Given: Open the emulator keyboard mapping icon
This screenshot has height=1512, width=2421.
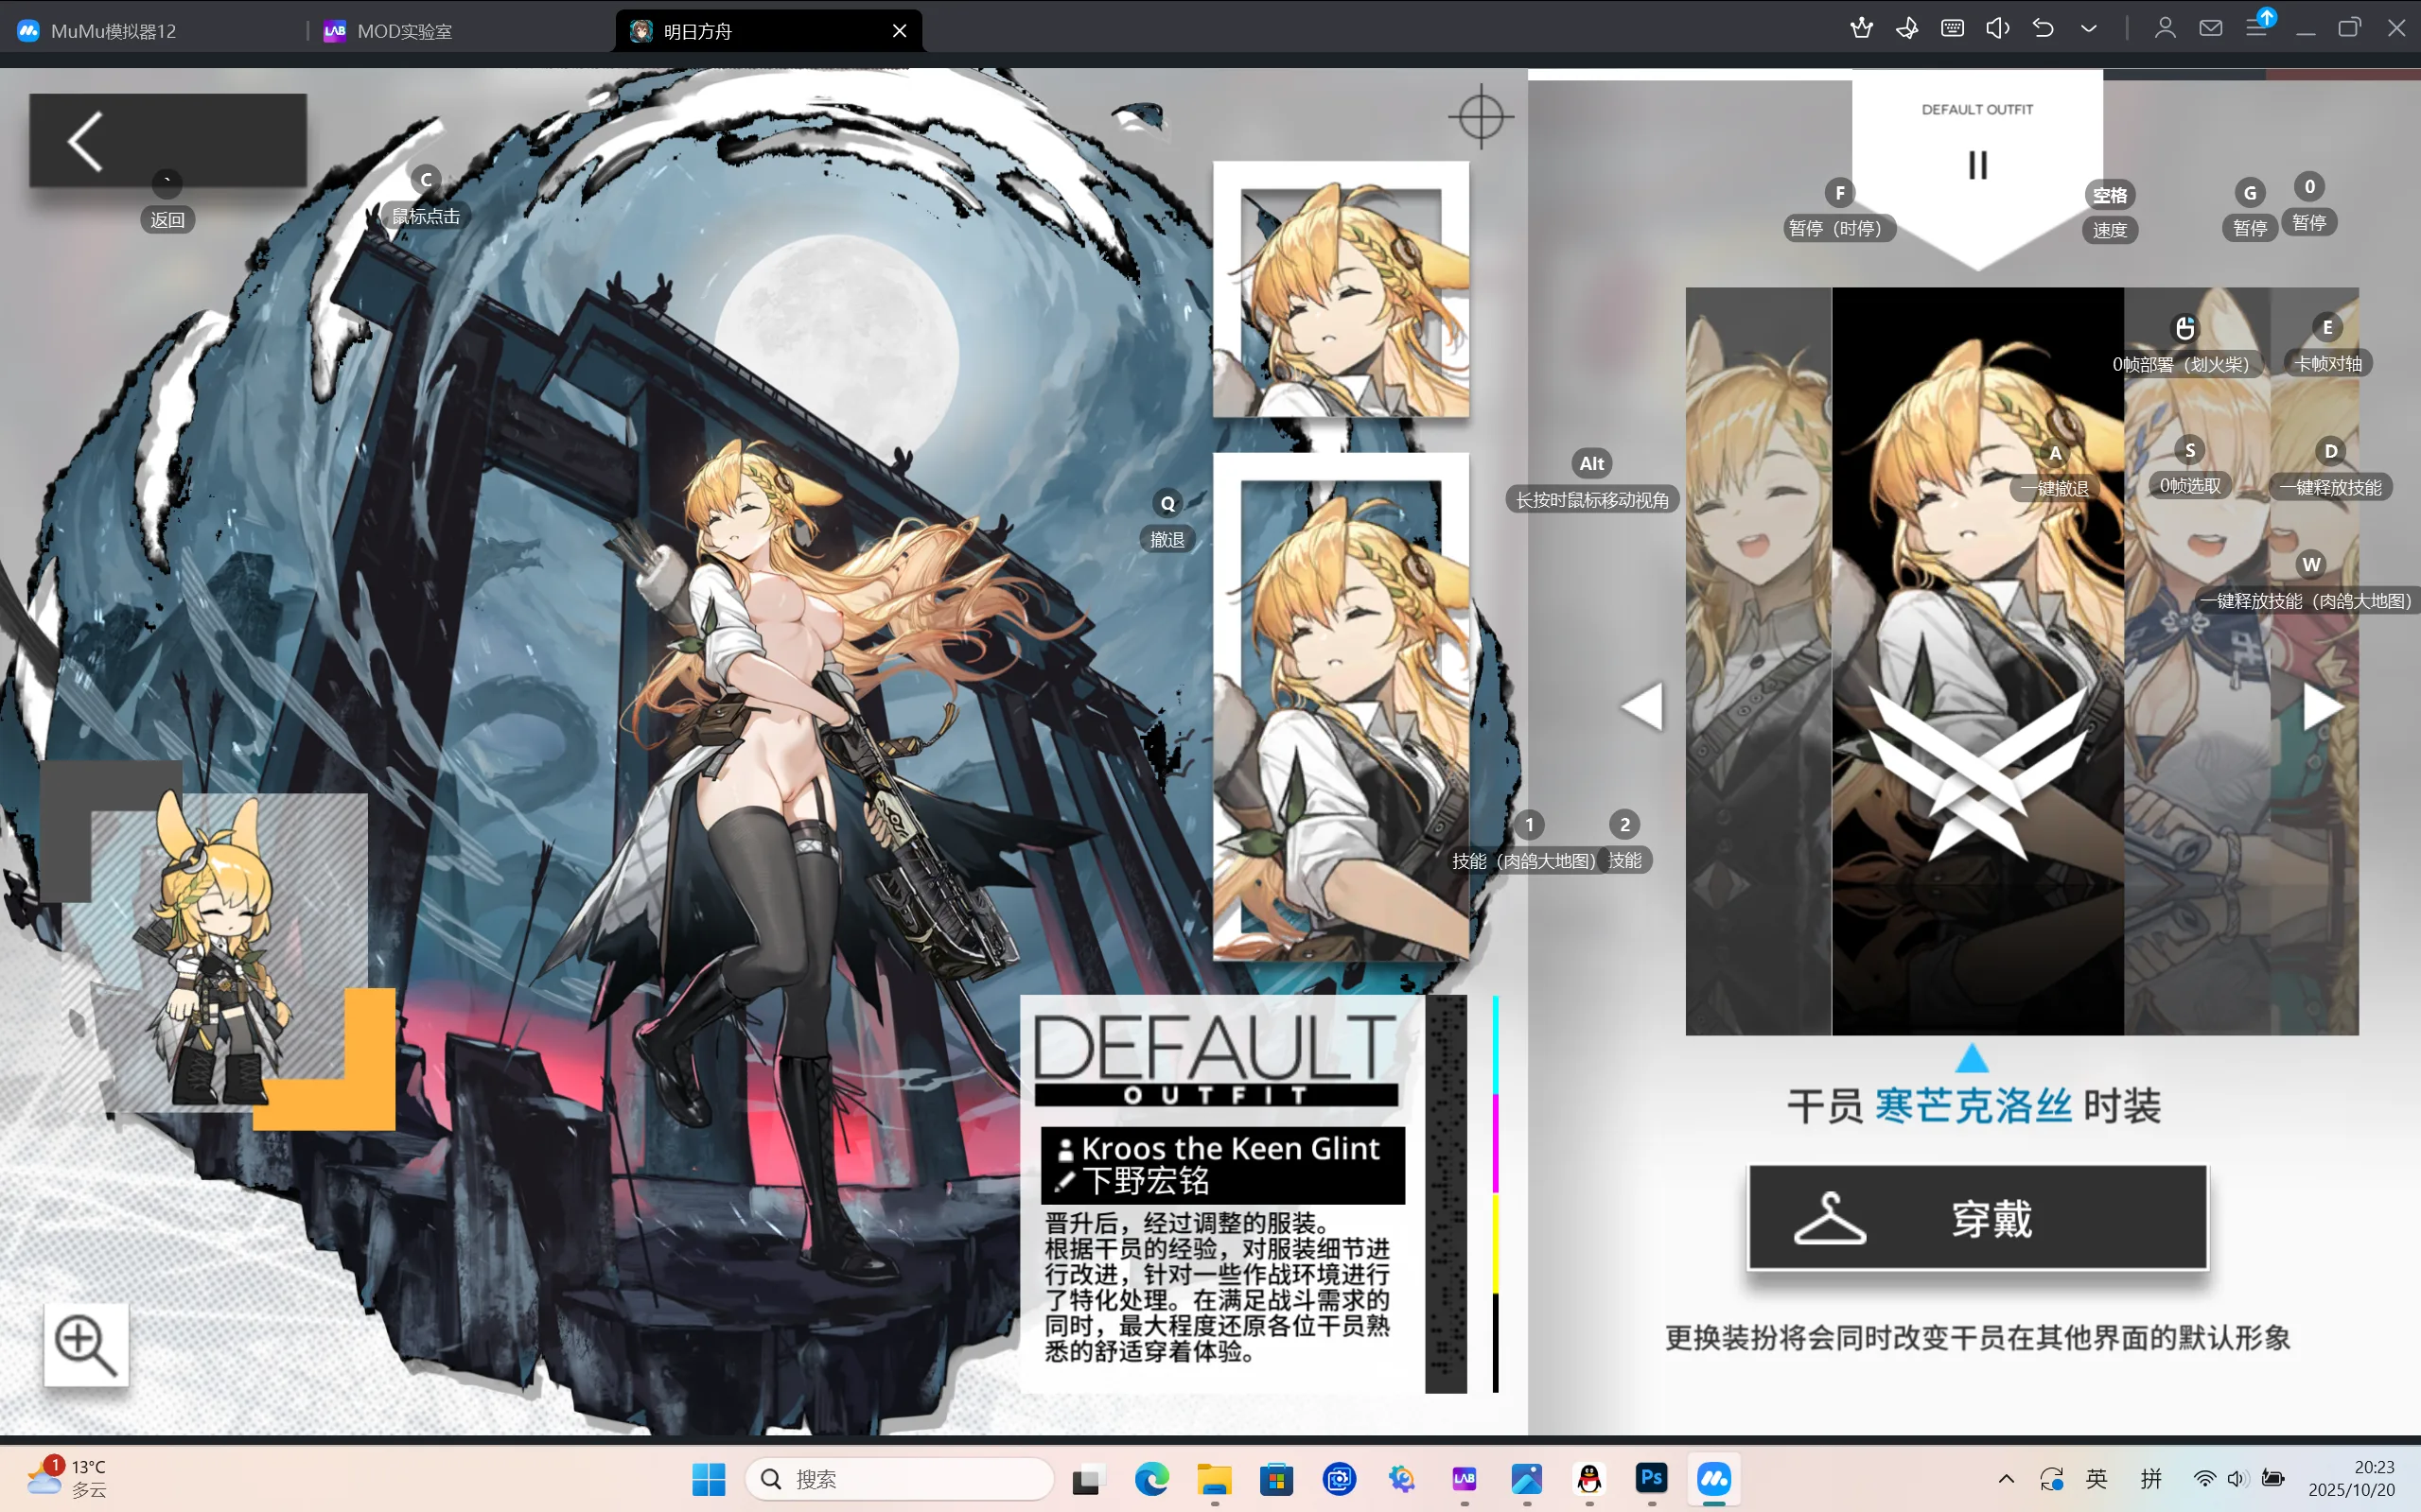Looking at the screenshot, I should (1952, 28).
